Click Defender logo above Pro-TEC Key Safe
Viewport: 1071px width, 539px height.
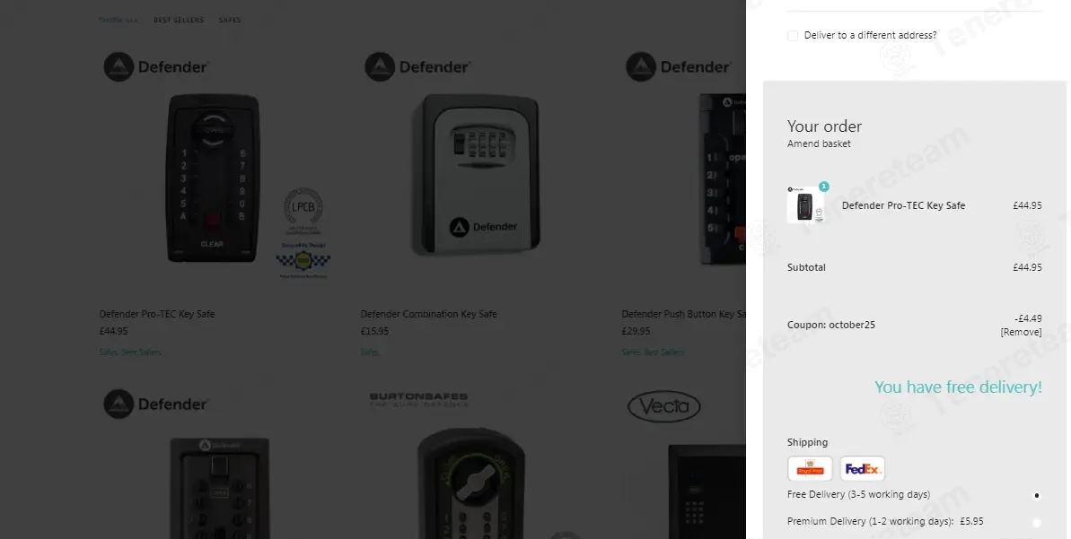155,67
